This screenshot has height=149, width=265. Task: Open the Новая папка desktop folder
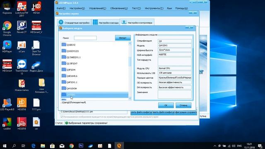(22, 85)
